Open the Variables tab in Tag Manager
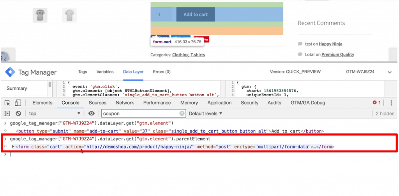Image resolution: width=399 pixels, height=196 pixels. point(105,72)
